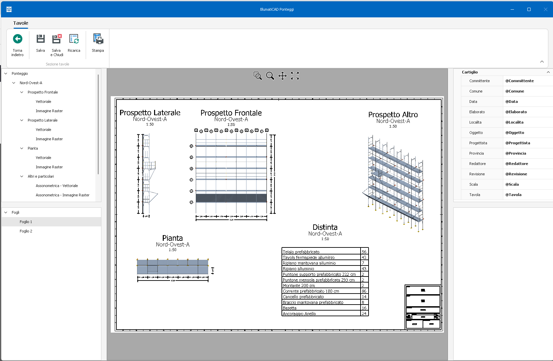
Task: Click the Salva disk icon
Action: pos(40,39)
